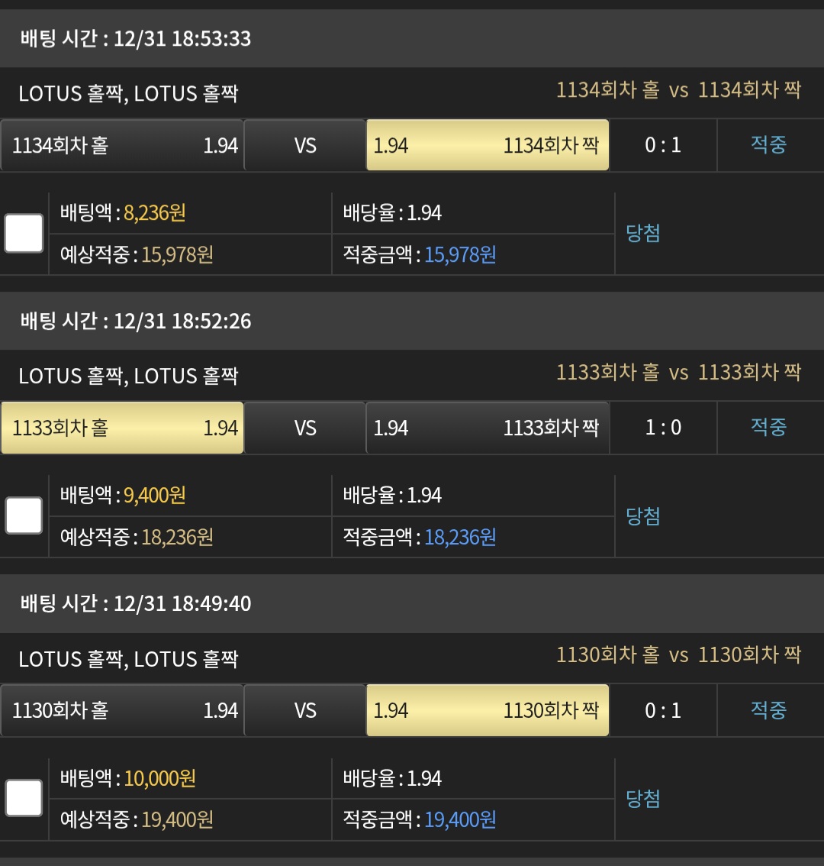Image resolution: width=824 pixels, height=866 pixels.
Task: Click the VS cell in the 1134회차 row
Action: click(x=305, y=145)
